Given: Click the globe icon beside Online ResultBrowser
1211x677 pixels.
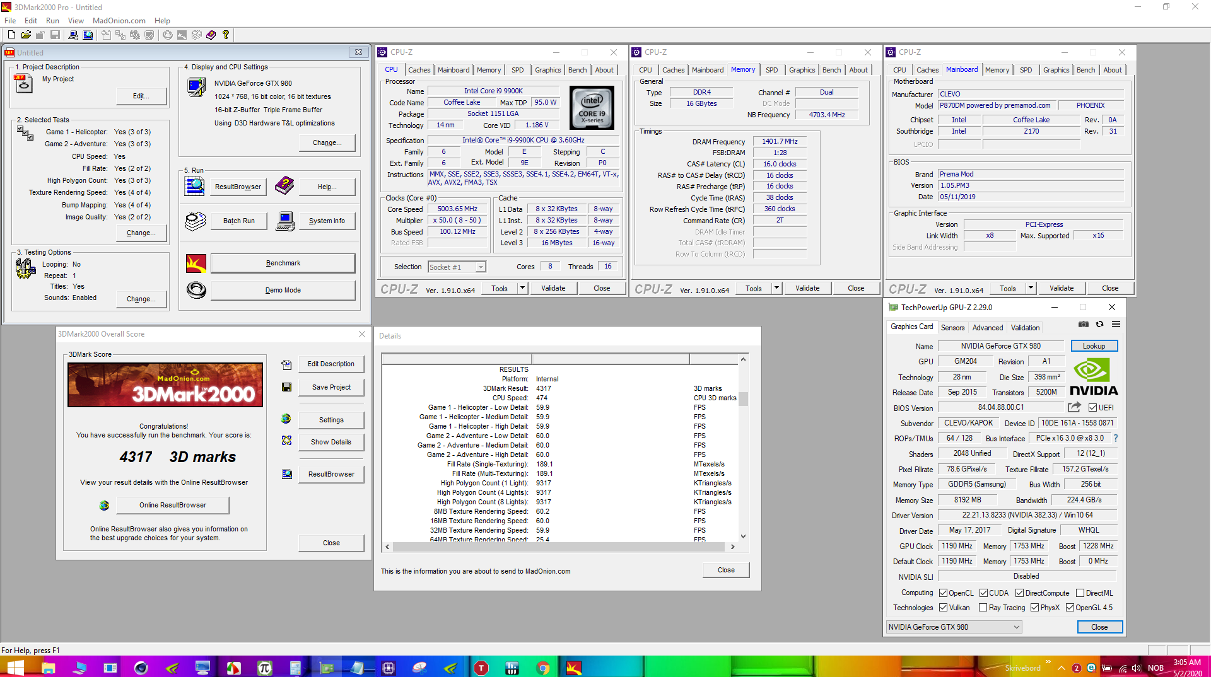Looking at the screenshot, I should click(x=105, y=505).
